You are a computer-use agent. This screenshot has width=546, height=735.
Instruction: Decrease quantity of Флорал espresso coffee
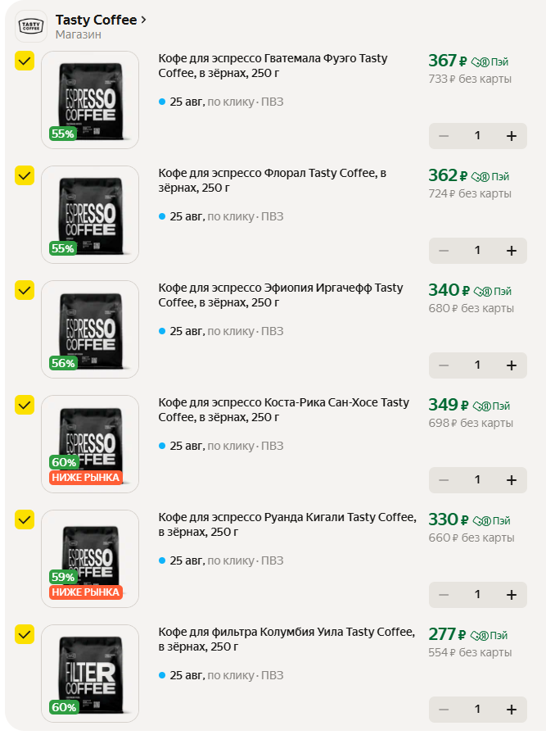[444, 251]
